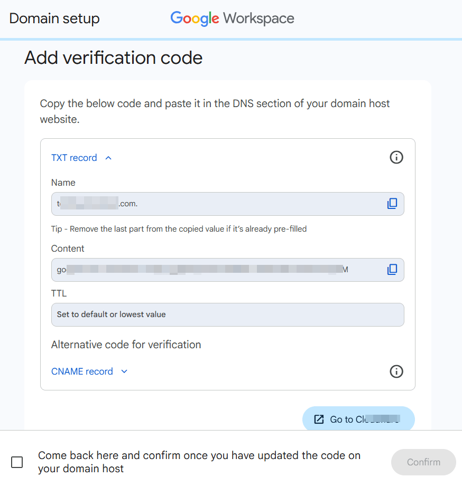The image size is (462, 487).
Task: Click 'Copy the below code' instruction text
Action: pyautogui.click(x=215, y=111)
